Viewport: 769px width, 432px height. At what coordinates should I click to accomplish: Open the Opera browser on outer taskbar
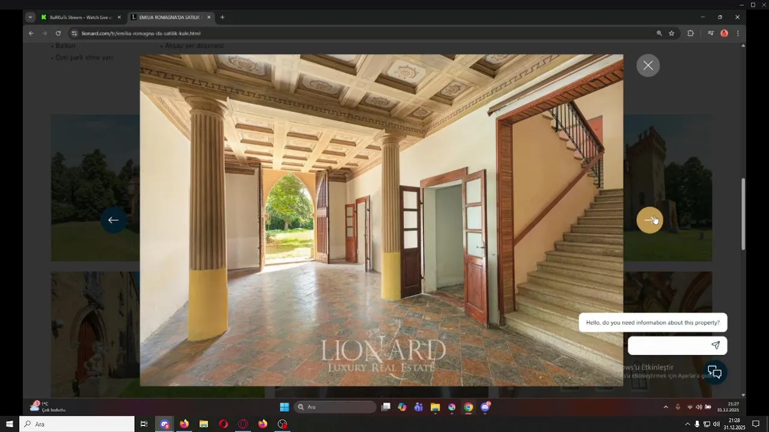(223, 424)
